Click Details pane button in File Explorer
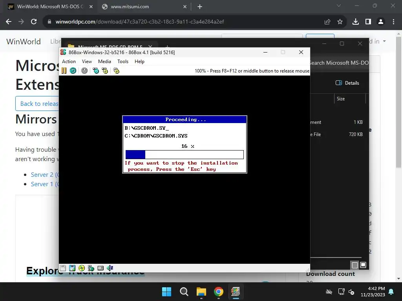This screenshot has height=301, width=402. coord(347,83)
